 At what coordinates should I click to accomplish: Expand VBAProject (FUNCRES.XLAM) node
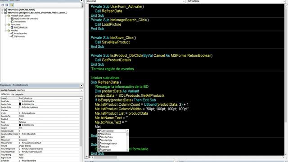tap(2, 10)
